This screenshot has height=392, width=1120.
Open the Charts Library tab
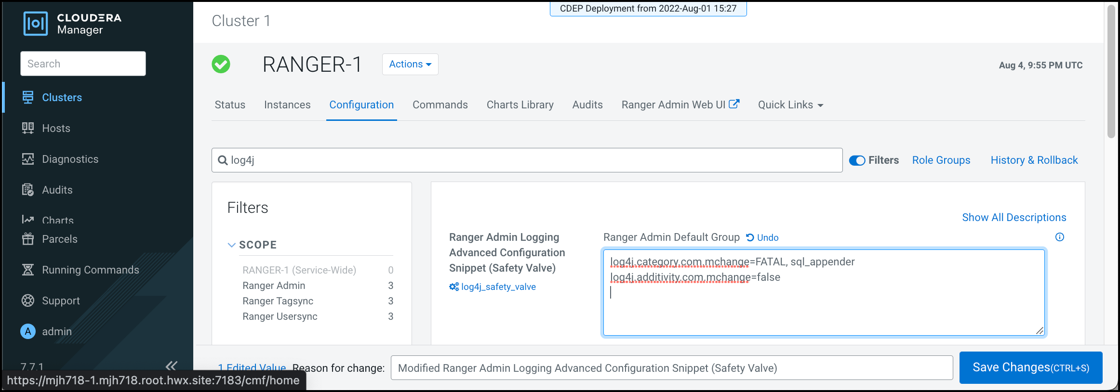[520, 105]
